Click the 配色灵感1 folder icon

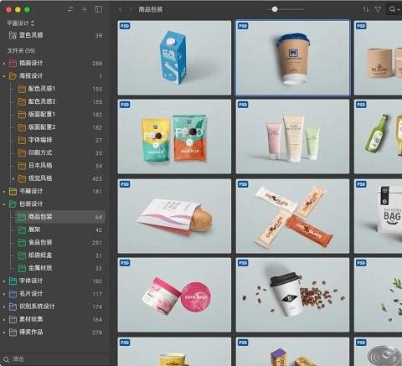(22, 89)
